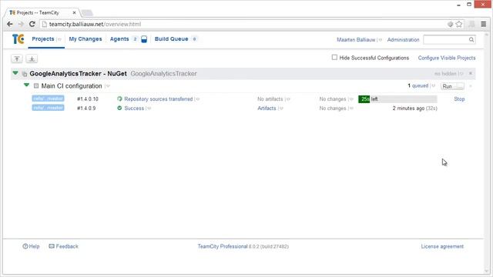Bookmark the page with the star icon
Screen dimensions: 493x277
point(459,24)
